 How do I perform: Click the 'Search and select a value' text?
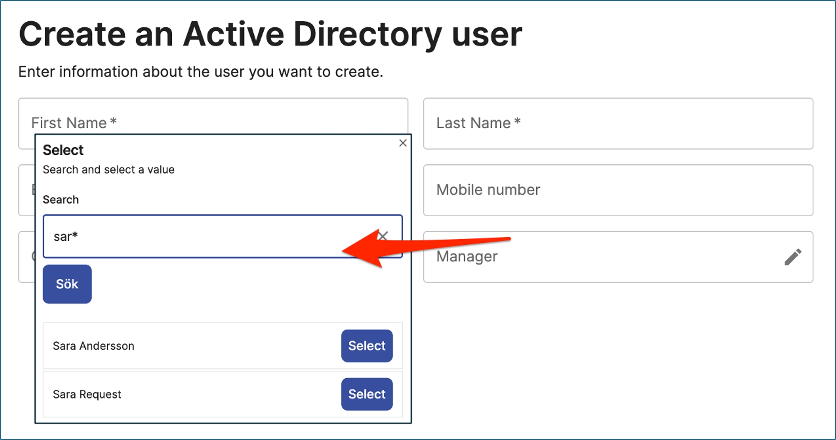(x=109, y=170)
